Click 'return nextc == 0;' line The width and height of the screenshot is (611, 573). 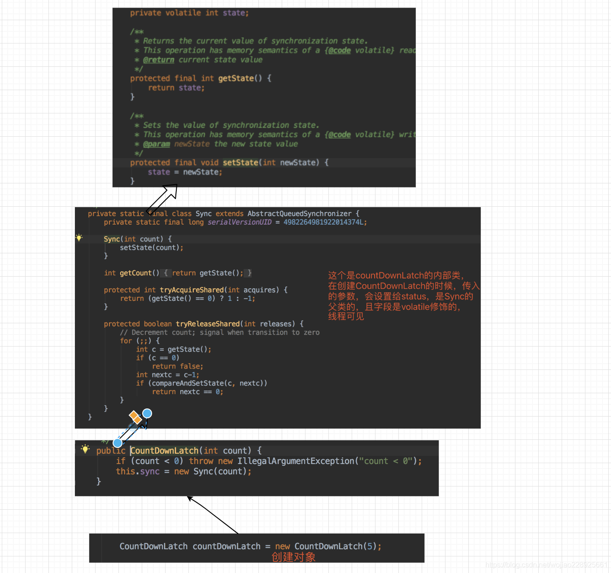point(188,392)
